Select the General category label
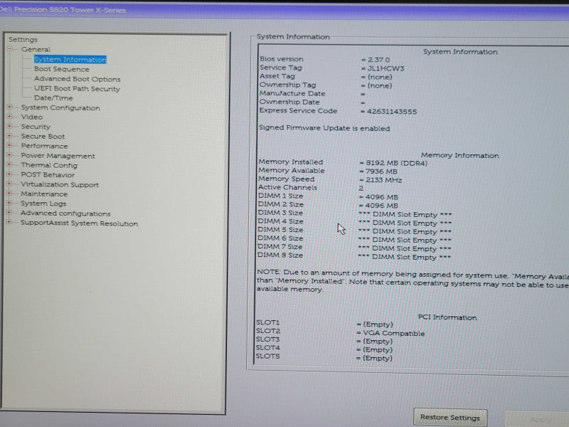The image size is (569, 427). (x=36, y=49)
